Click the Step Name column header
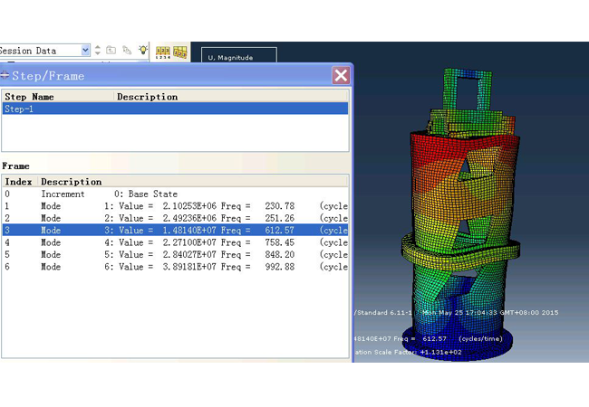 click(56, 97)
